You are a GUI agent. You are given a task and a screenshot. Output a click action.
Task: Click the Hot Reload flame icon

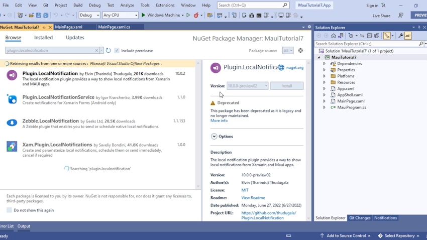point(196,15)
